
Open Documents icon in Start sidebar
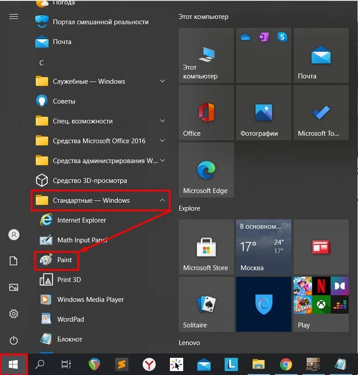coord(13,261)
